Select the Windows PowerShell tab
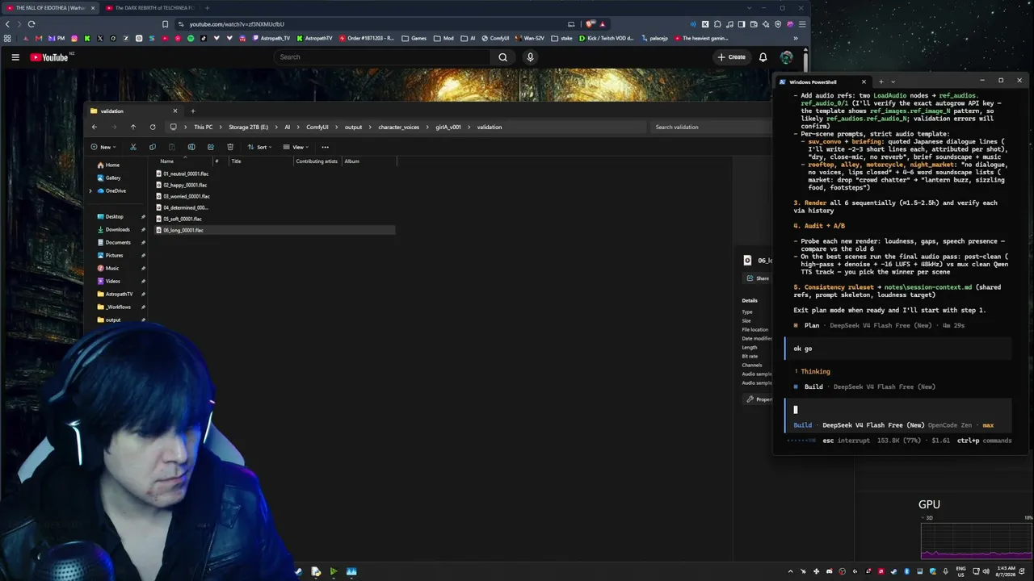 tap(822, 82)
